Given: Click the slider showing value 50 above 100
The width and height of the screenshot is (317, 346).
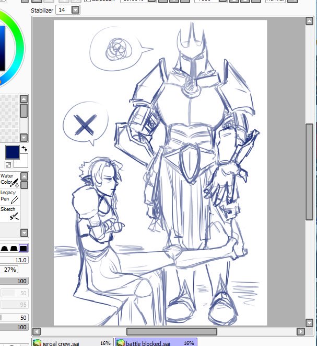Looking at the screenshot, I should (x=14, y=318).
